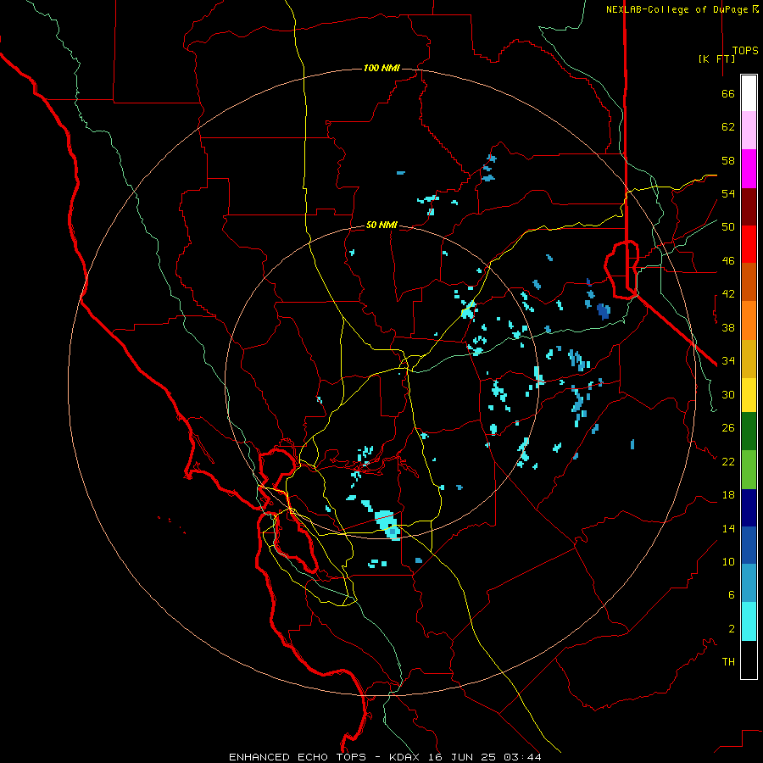Click the cyan legend swatch
Screen dimensions: 763x763
(x=749, y=621)
